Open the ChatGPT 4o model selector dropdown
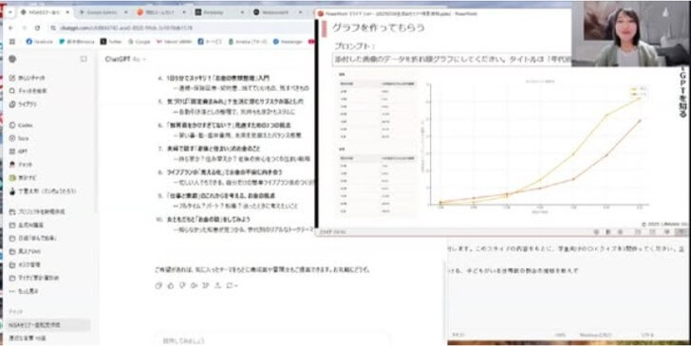Screen dimensions: 691x346 (125, 60)
